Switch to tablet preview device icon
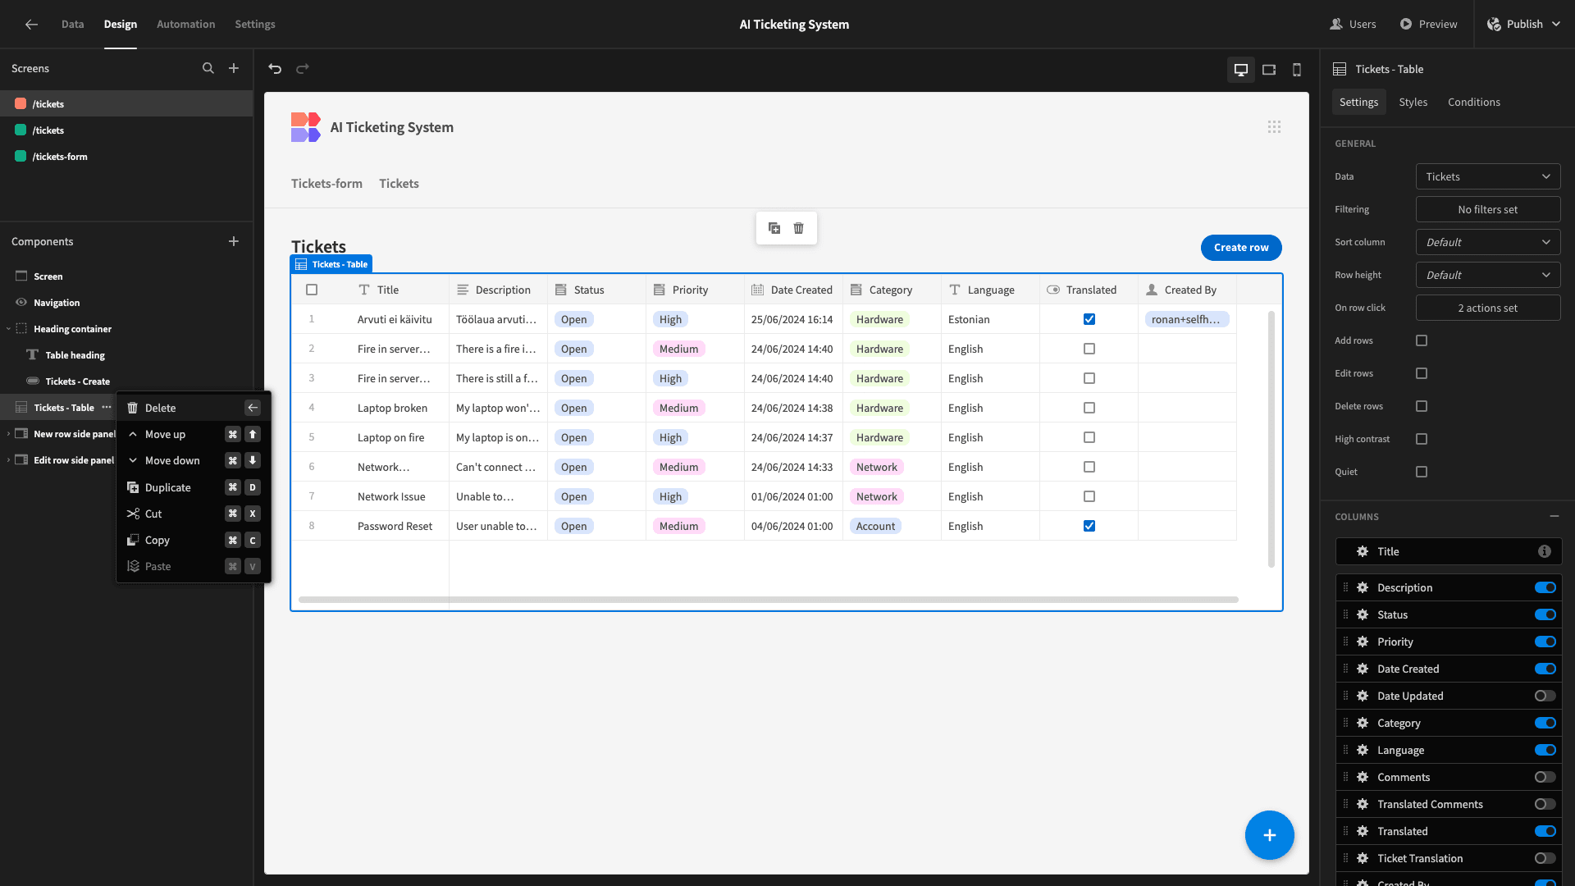The height and width of the screenshot is (886, 1575). coord(1269,70)
